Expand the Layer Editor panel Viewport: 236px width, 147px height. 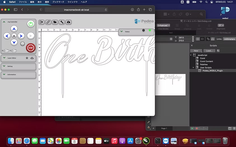point(4,58)
